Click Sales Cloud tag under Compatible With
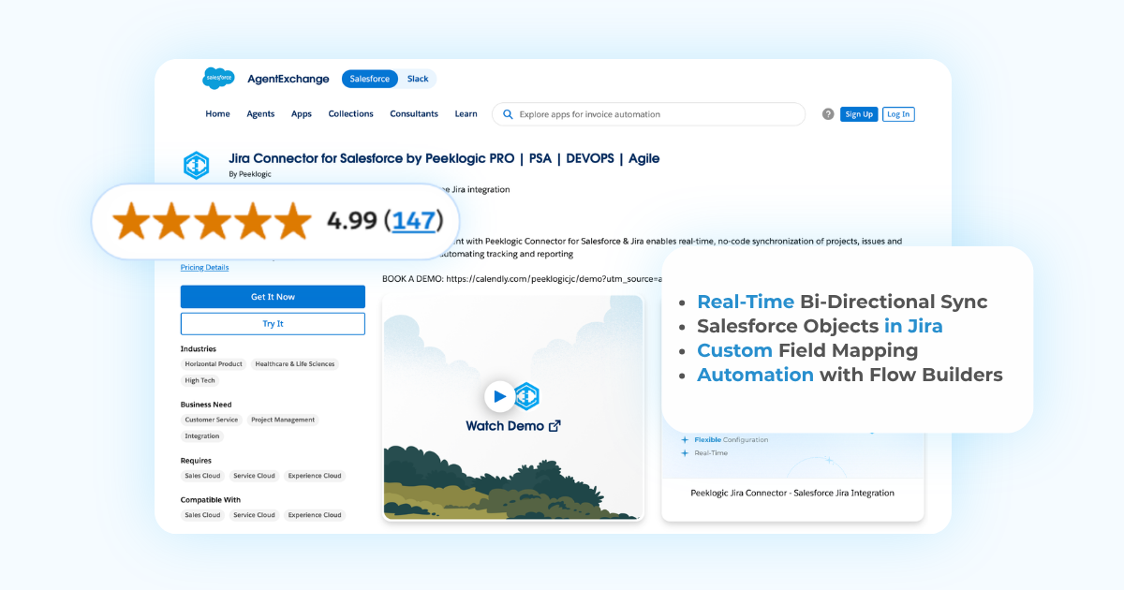Screen dimensions: 1124x590 pos(202,515)
